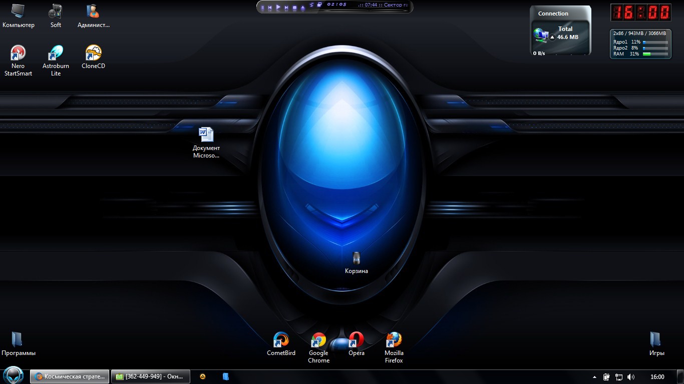This screenshot has width=684, height=384.
Task: Launch CometBird browser shortcut
Action: tap(281, 344)
